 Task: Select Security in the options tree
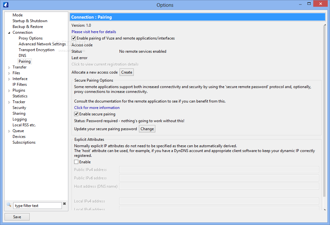[19, 107]
